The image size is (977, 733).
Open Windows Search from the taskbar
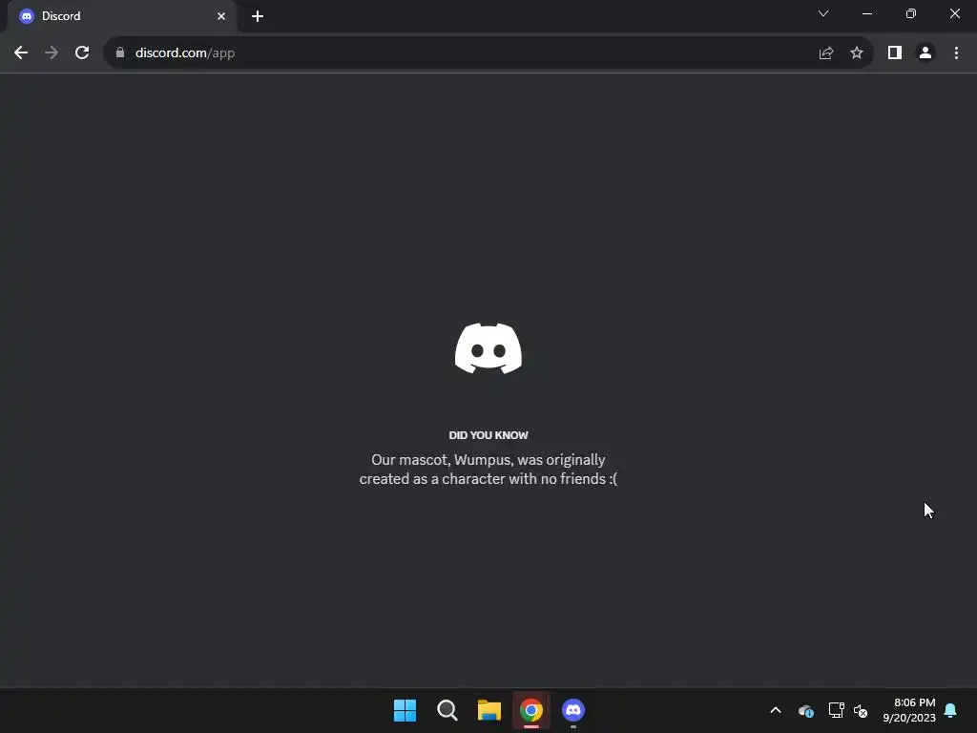[447, 710]
